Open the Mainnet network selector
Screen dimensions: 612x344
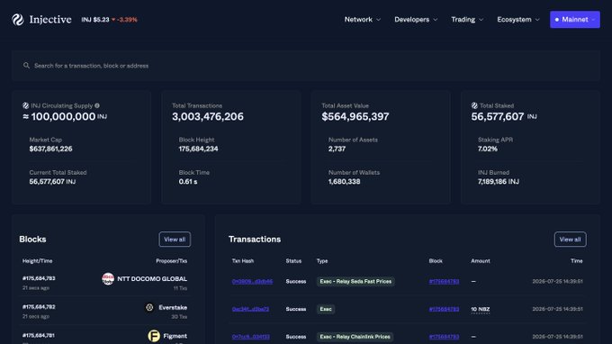click(575, 20)
